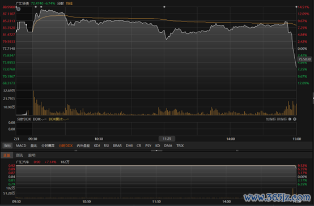Toggle the 均线 average line legend
The height and width of the screenshot is (206, 314).
pos(69,3)
